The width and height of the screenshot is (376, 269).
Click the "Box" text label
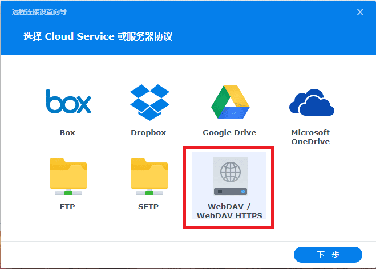point(67,133)
